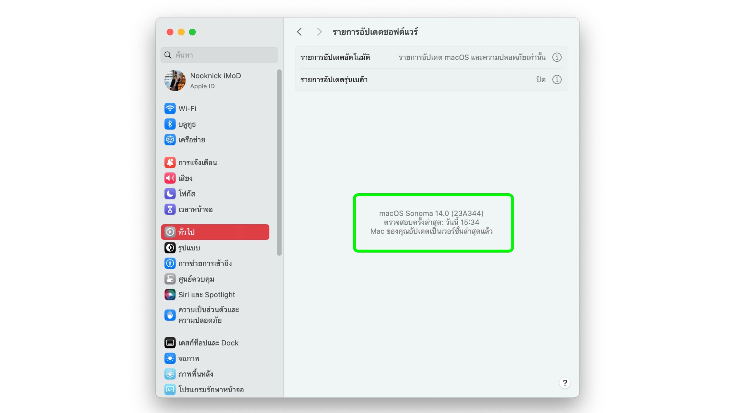This screenshot has height=413, width=735.
Task: Go back with the left chevron
Action: [299, 32]
